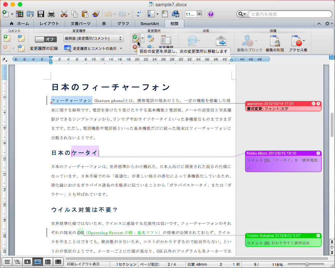Switch to Print Layout view button

click(x=38, y=261)
